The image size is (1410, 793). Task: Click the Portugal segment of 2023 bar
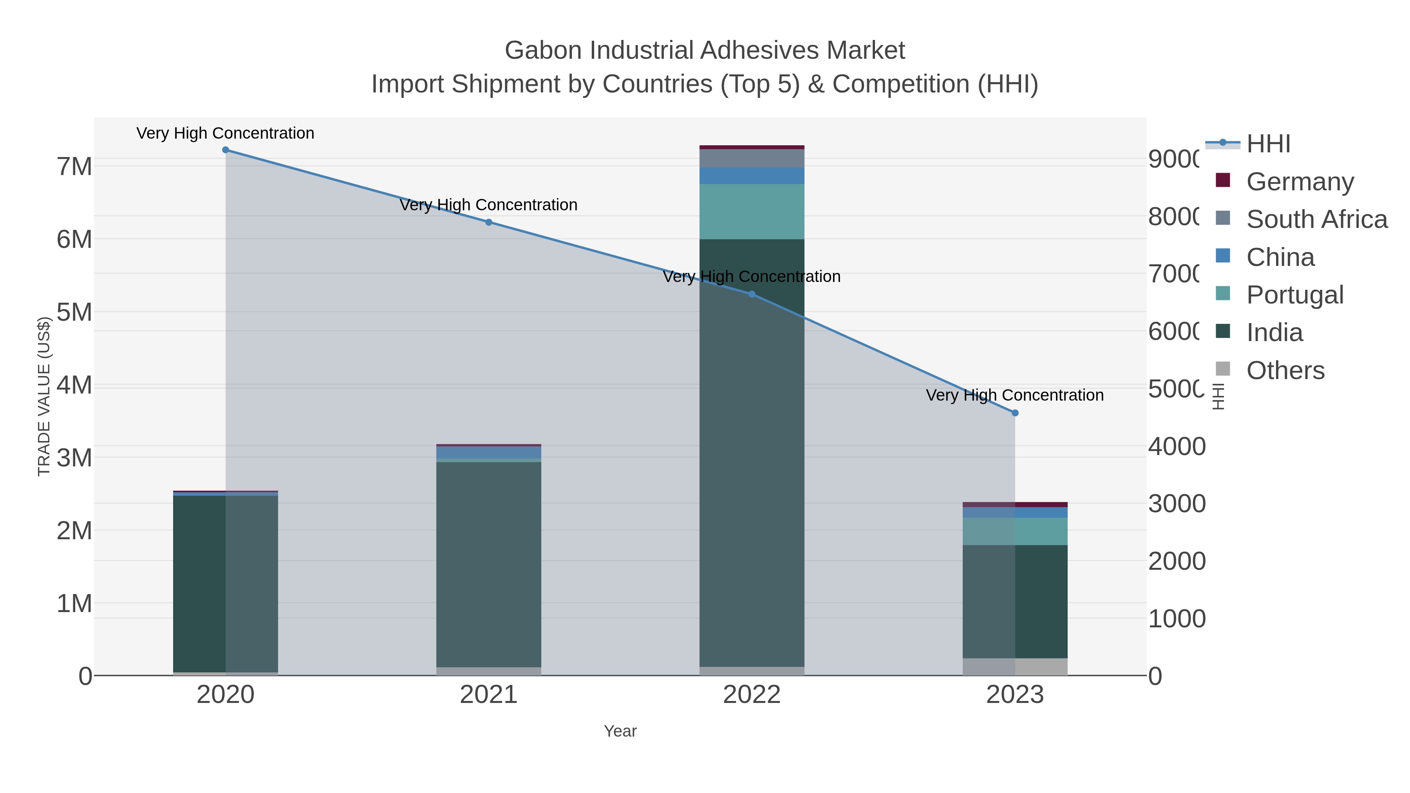point(1015,531)
